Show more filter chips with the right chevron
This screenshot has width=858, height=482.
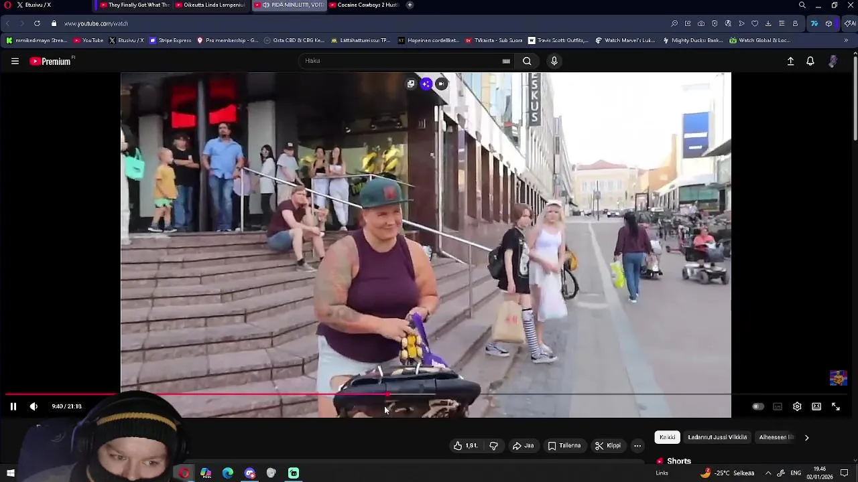pos(806,437)
